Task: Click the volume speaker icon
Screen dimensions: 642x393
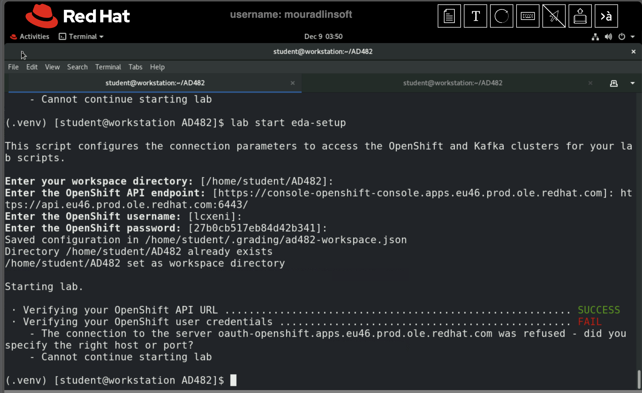Action: 608,37
